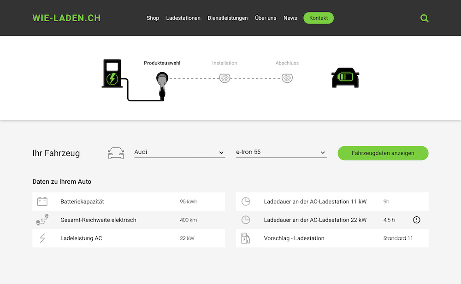Click the lightning icon in Ladeleistung AC row
Viewport: 461px width, 284px height.
click(42, 238)
